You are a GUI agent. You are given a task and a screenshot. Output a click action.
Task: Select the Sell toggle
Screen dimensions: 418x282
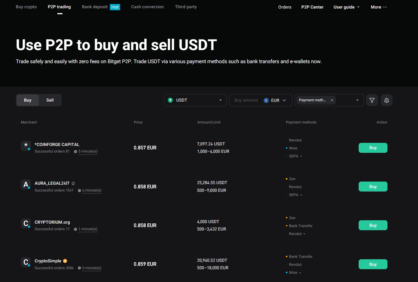[x=50, y=100]
